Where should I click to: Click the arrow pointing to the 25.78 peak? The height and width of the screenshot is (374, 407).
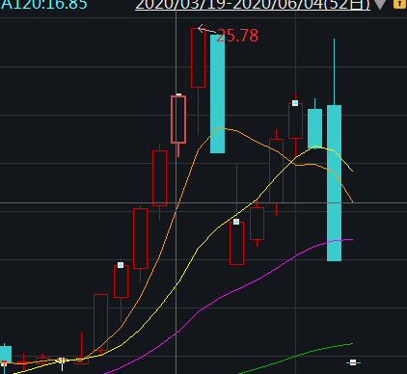(207, 30)
